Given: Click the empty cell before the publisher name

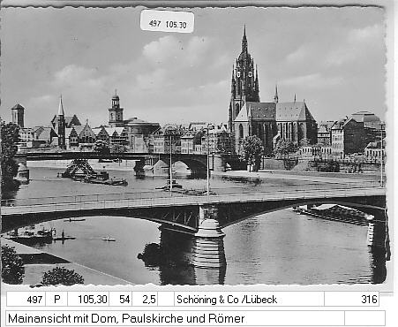Looking at the screenshot, I should point(166,300).
